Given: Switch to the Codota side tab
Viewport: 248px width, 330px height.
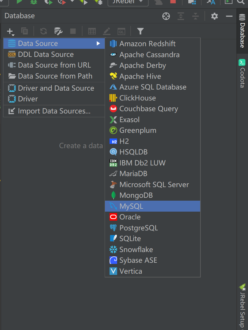Looking at the screenshot, I should click(242, 74).
